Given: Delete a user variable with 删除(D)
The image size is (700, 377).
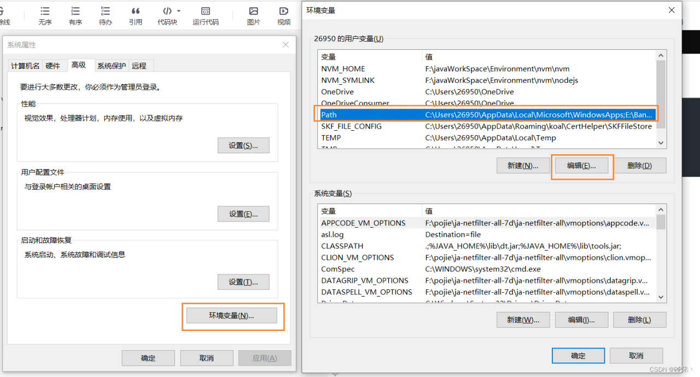Looking at the screenshot, I should (x=640, y=165).
